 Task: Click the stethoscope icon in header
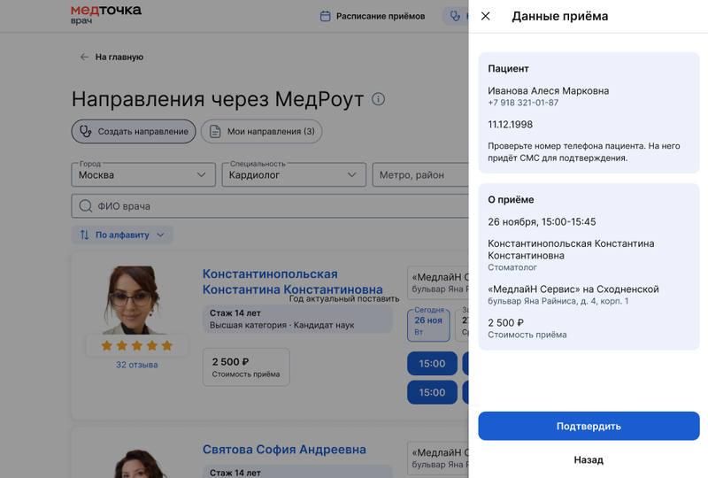(455, 16)
